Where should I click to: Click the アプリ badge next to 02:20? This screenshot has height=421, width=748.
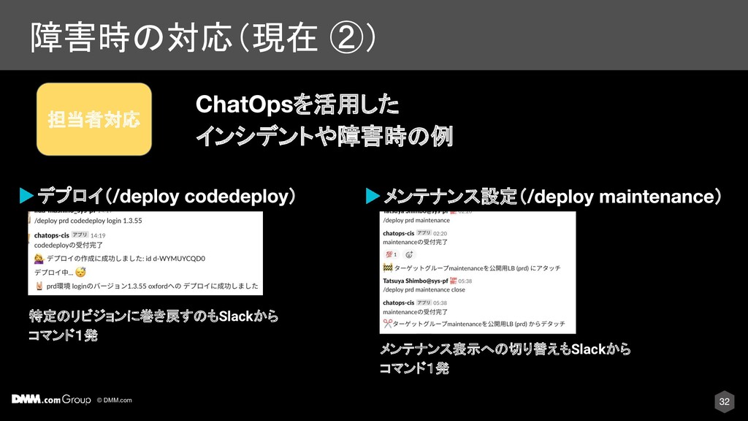[424, 233]
